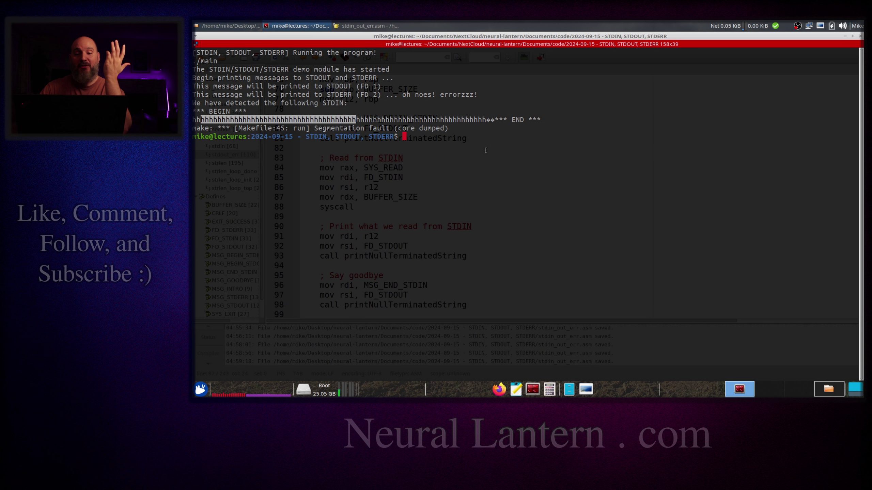Open the Xfce mouse applications menu
This screenshot has width=872, height=490.
(x=200, y=389)
